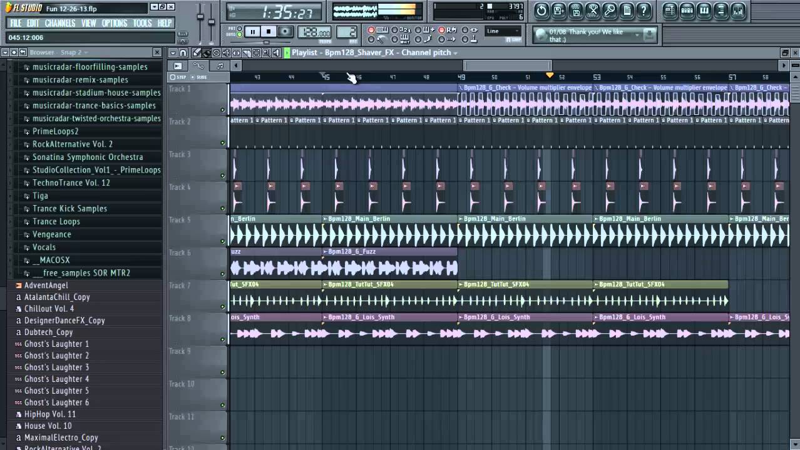The height and width of the screenshot is (450, 800).
Task: Expand the Vengeance folder in browser
Action: pyautogui.click(x=51, y=234)
